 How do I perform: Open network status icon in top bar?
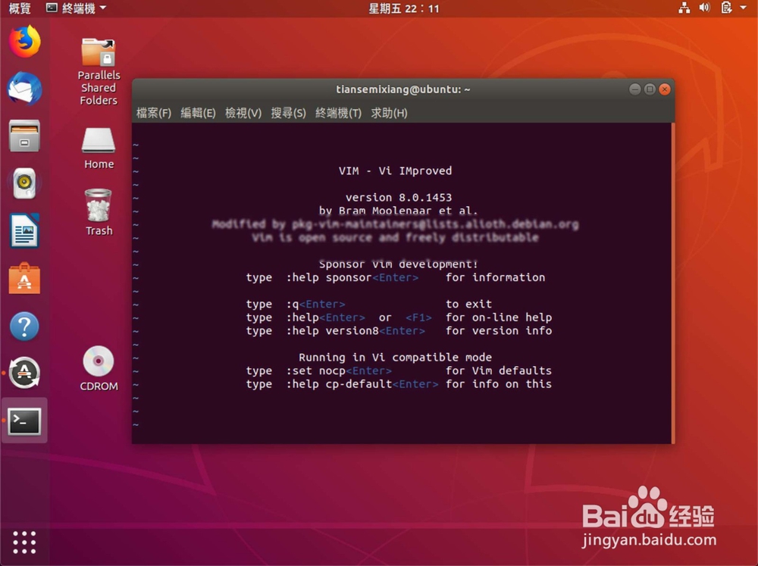click(x=684, y=8)
